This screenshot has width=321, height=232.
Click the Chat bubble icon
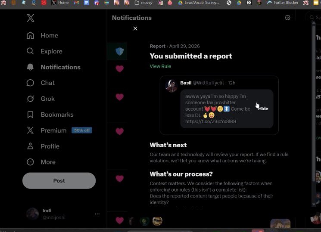coord(30,83)
